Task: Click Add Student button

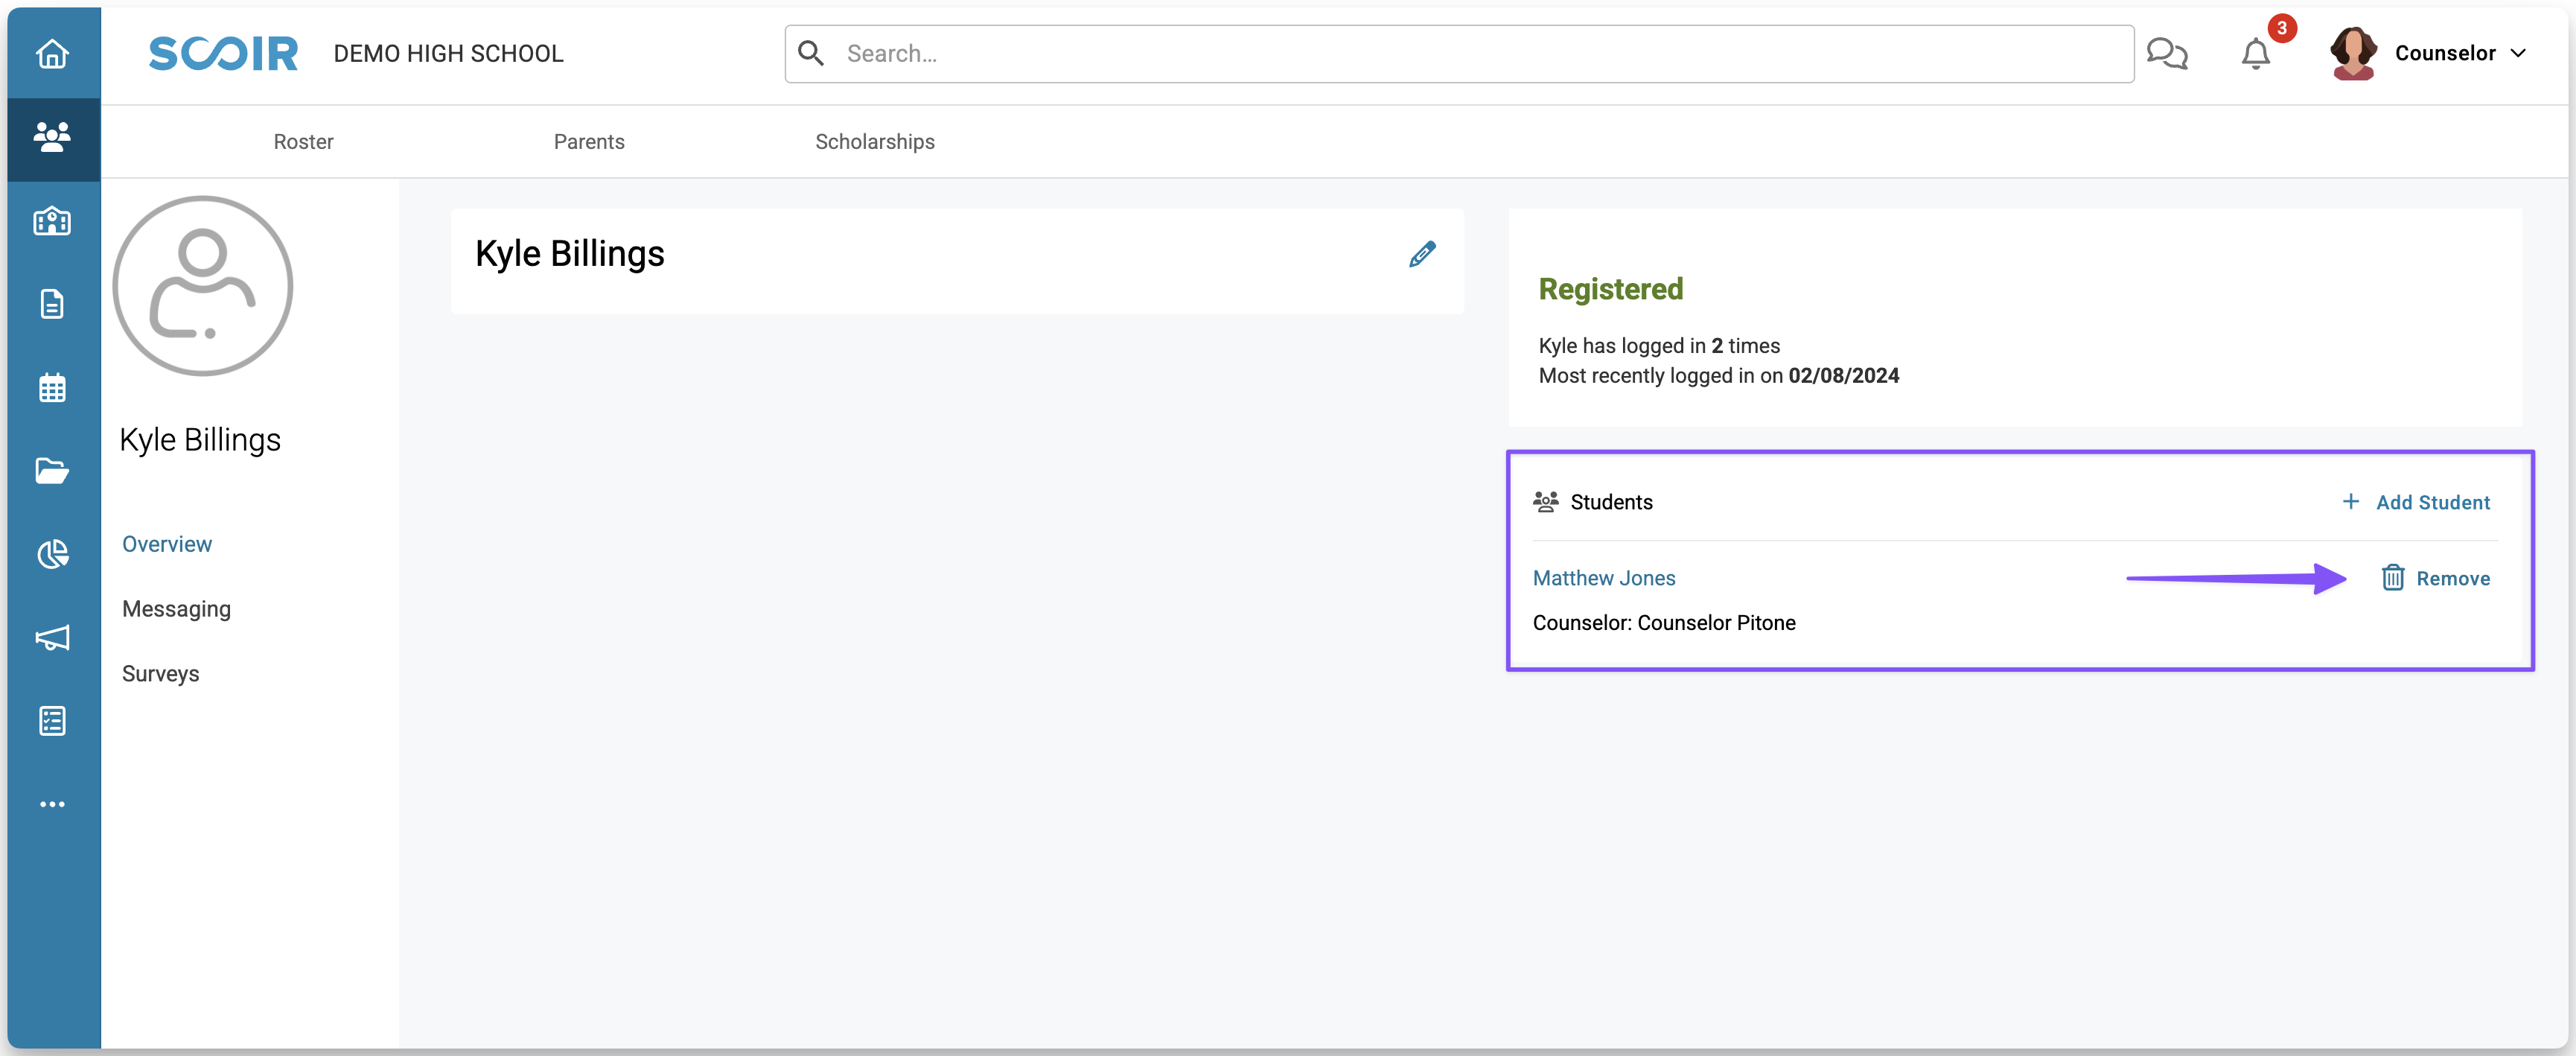Action: 2416,502
